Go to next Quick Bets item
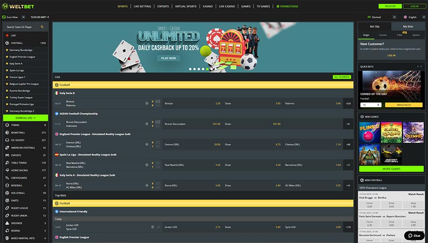The image size is (428, 243). pyautogui.click(x=421, y=66)
